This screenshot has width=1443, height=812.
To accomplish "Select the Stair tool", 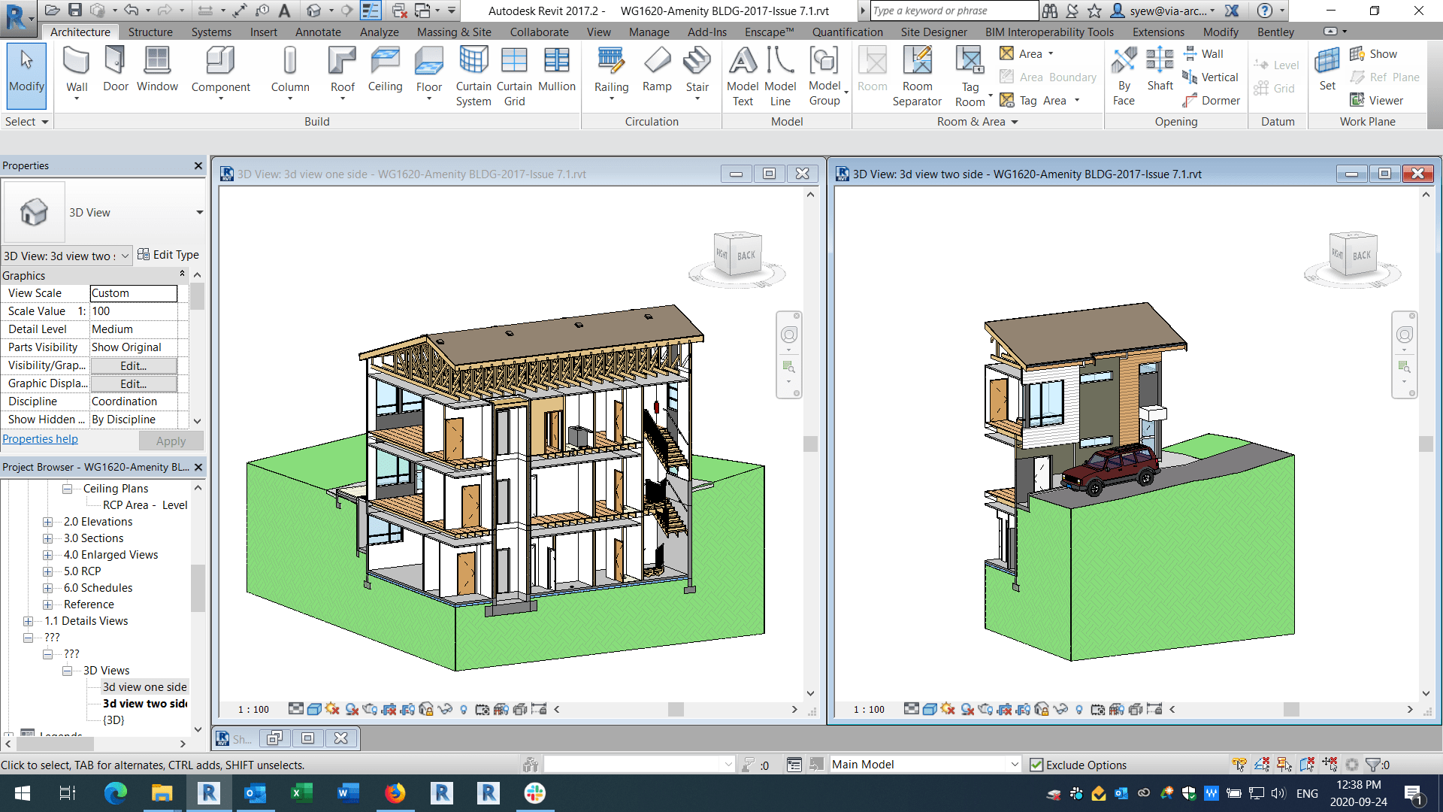I will pyautogui.click(x=697, y=68).
